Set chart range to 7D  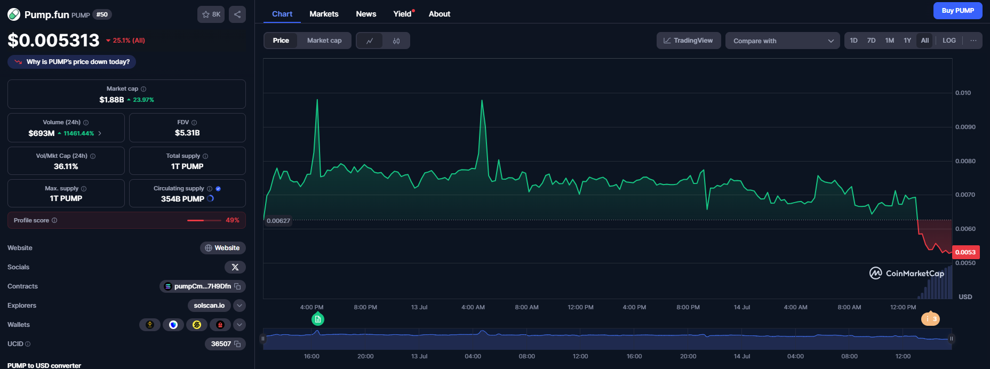coord(872,41)
